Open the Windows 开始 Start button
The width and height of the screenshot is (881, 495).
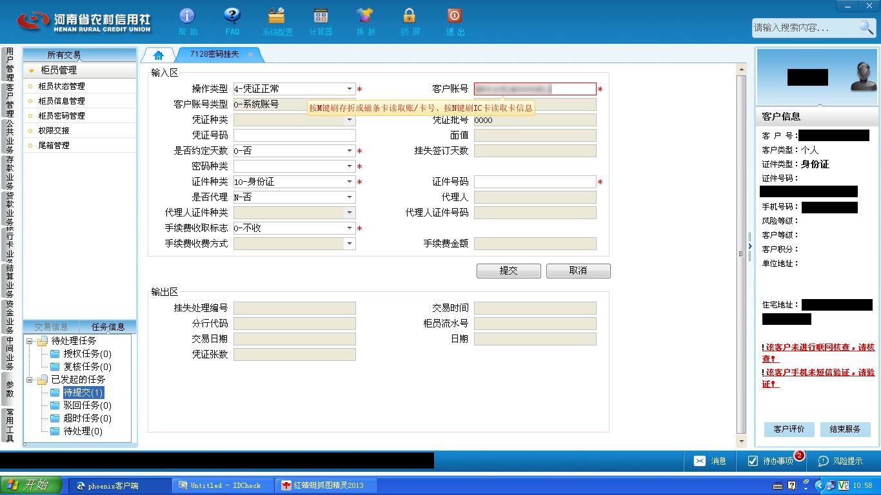point(31,485)
